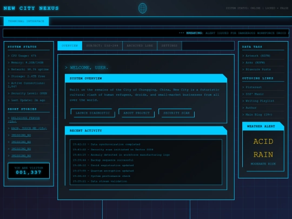Open the Rain, Touch Me story link
The width and height of the screenshot is (292, 219).
[29, 128]
